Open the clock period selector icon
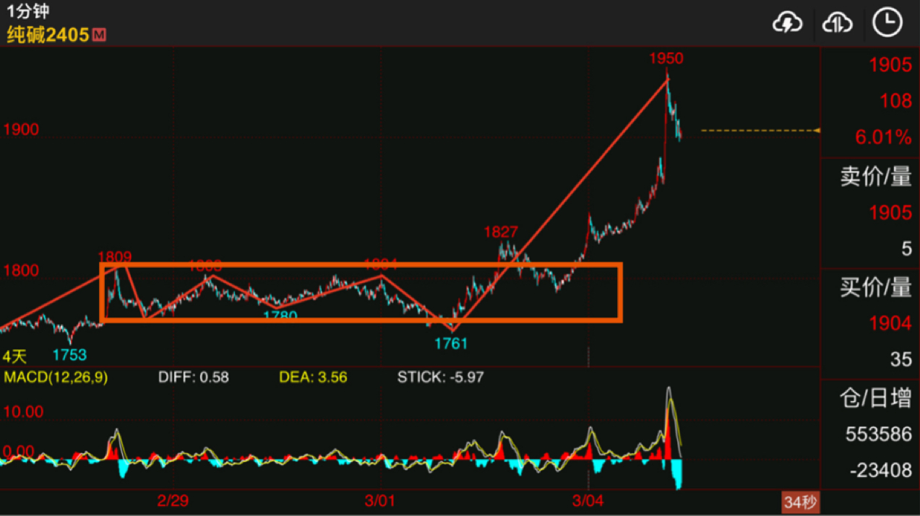This screenshot has width=920, height=516. point(887,22)
